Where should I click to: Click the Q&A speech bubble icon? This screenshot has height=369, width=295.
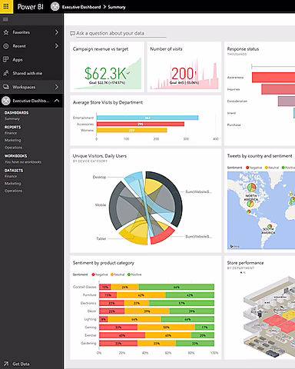[72, 33]
